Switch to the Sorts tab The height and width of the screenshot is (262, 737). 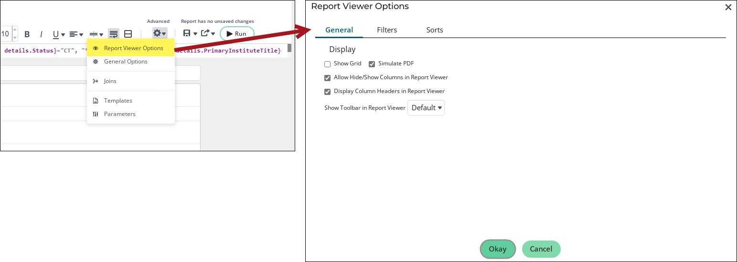point(435,30)
